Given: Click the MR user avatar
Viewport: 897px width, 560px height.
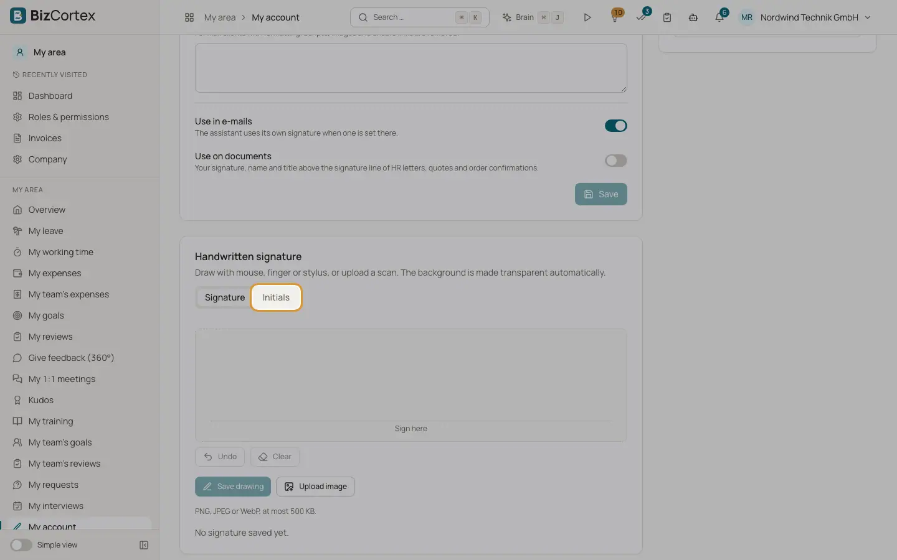Looking at the screenshot, I should (x=746, y=17).
